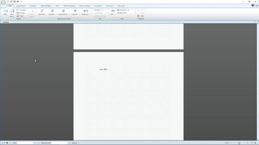Switch to the Math ribbon tab
This screenshot has height=145, width=259.
tap(10, 6)
